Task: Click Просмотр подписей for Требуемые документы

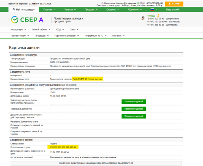Action: coord(134,109)
